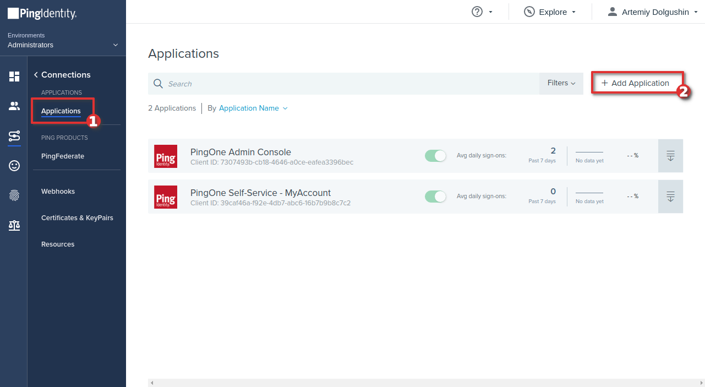Click Client ID of PingOne Self-Service - MyAccount

[x=270, y=203]
